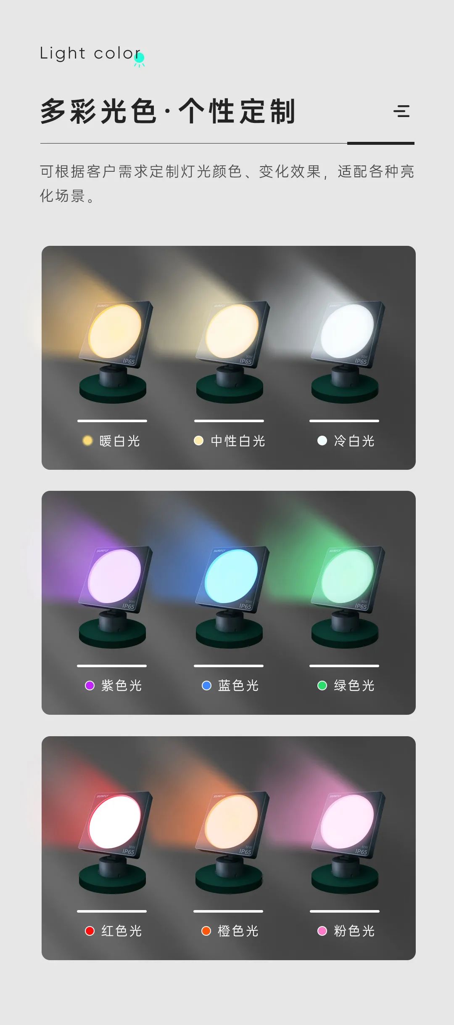
Task: Open the warm white lamp image
Action: pyautogui.click(x=114, y=351)
